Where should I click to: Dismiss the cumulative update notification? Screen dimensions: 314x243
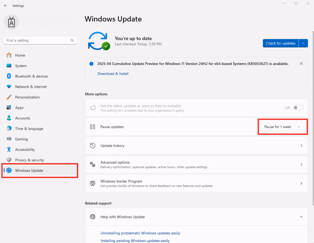pos(301,64)
